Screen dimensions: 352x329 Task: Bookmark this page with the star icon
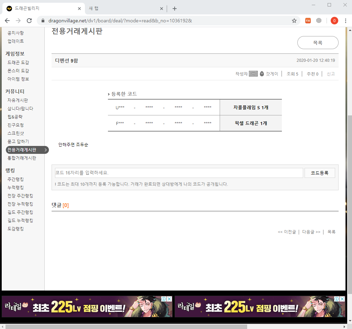(294, 21)
